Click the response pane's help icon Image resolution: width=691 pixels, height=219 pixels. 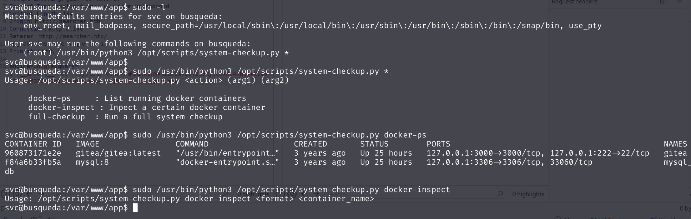[x=279, y=194]
